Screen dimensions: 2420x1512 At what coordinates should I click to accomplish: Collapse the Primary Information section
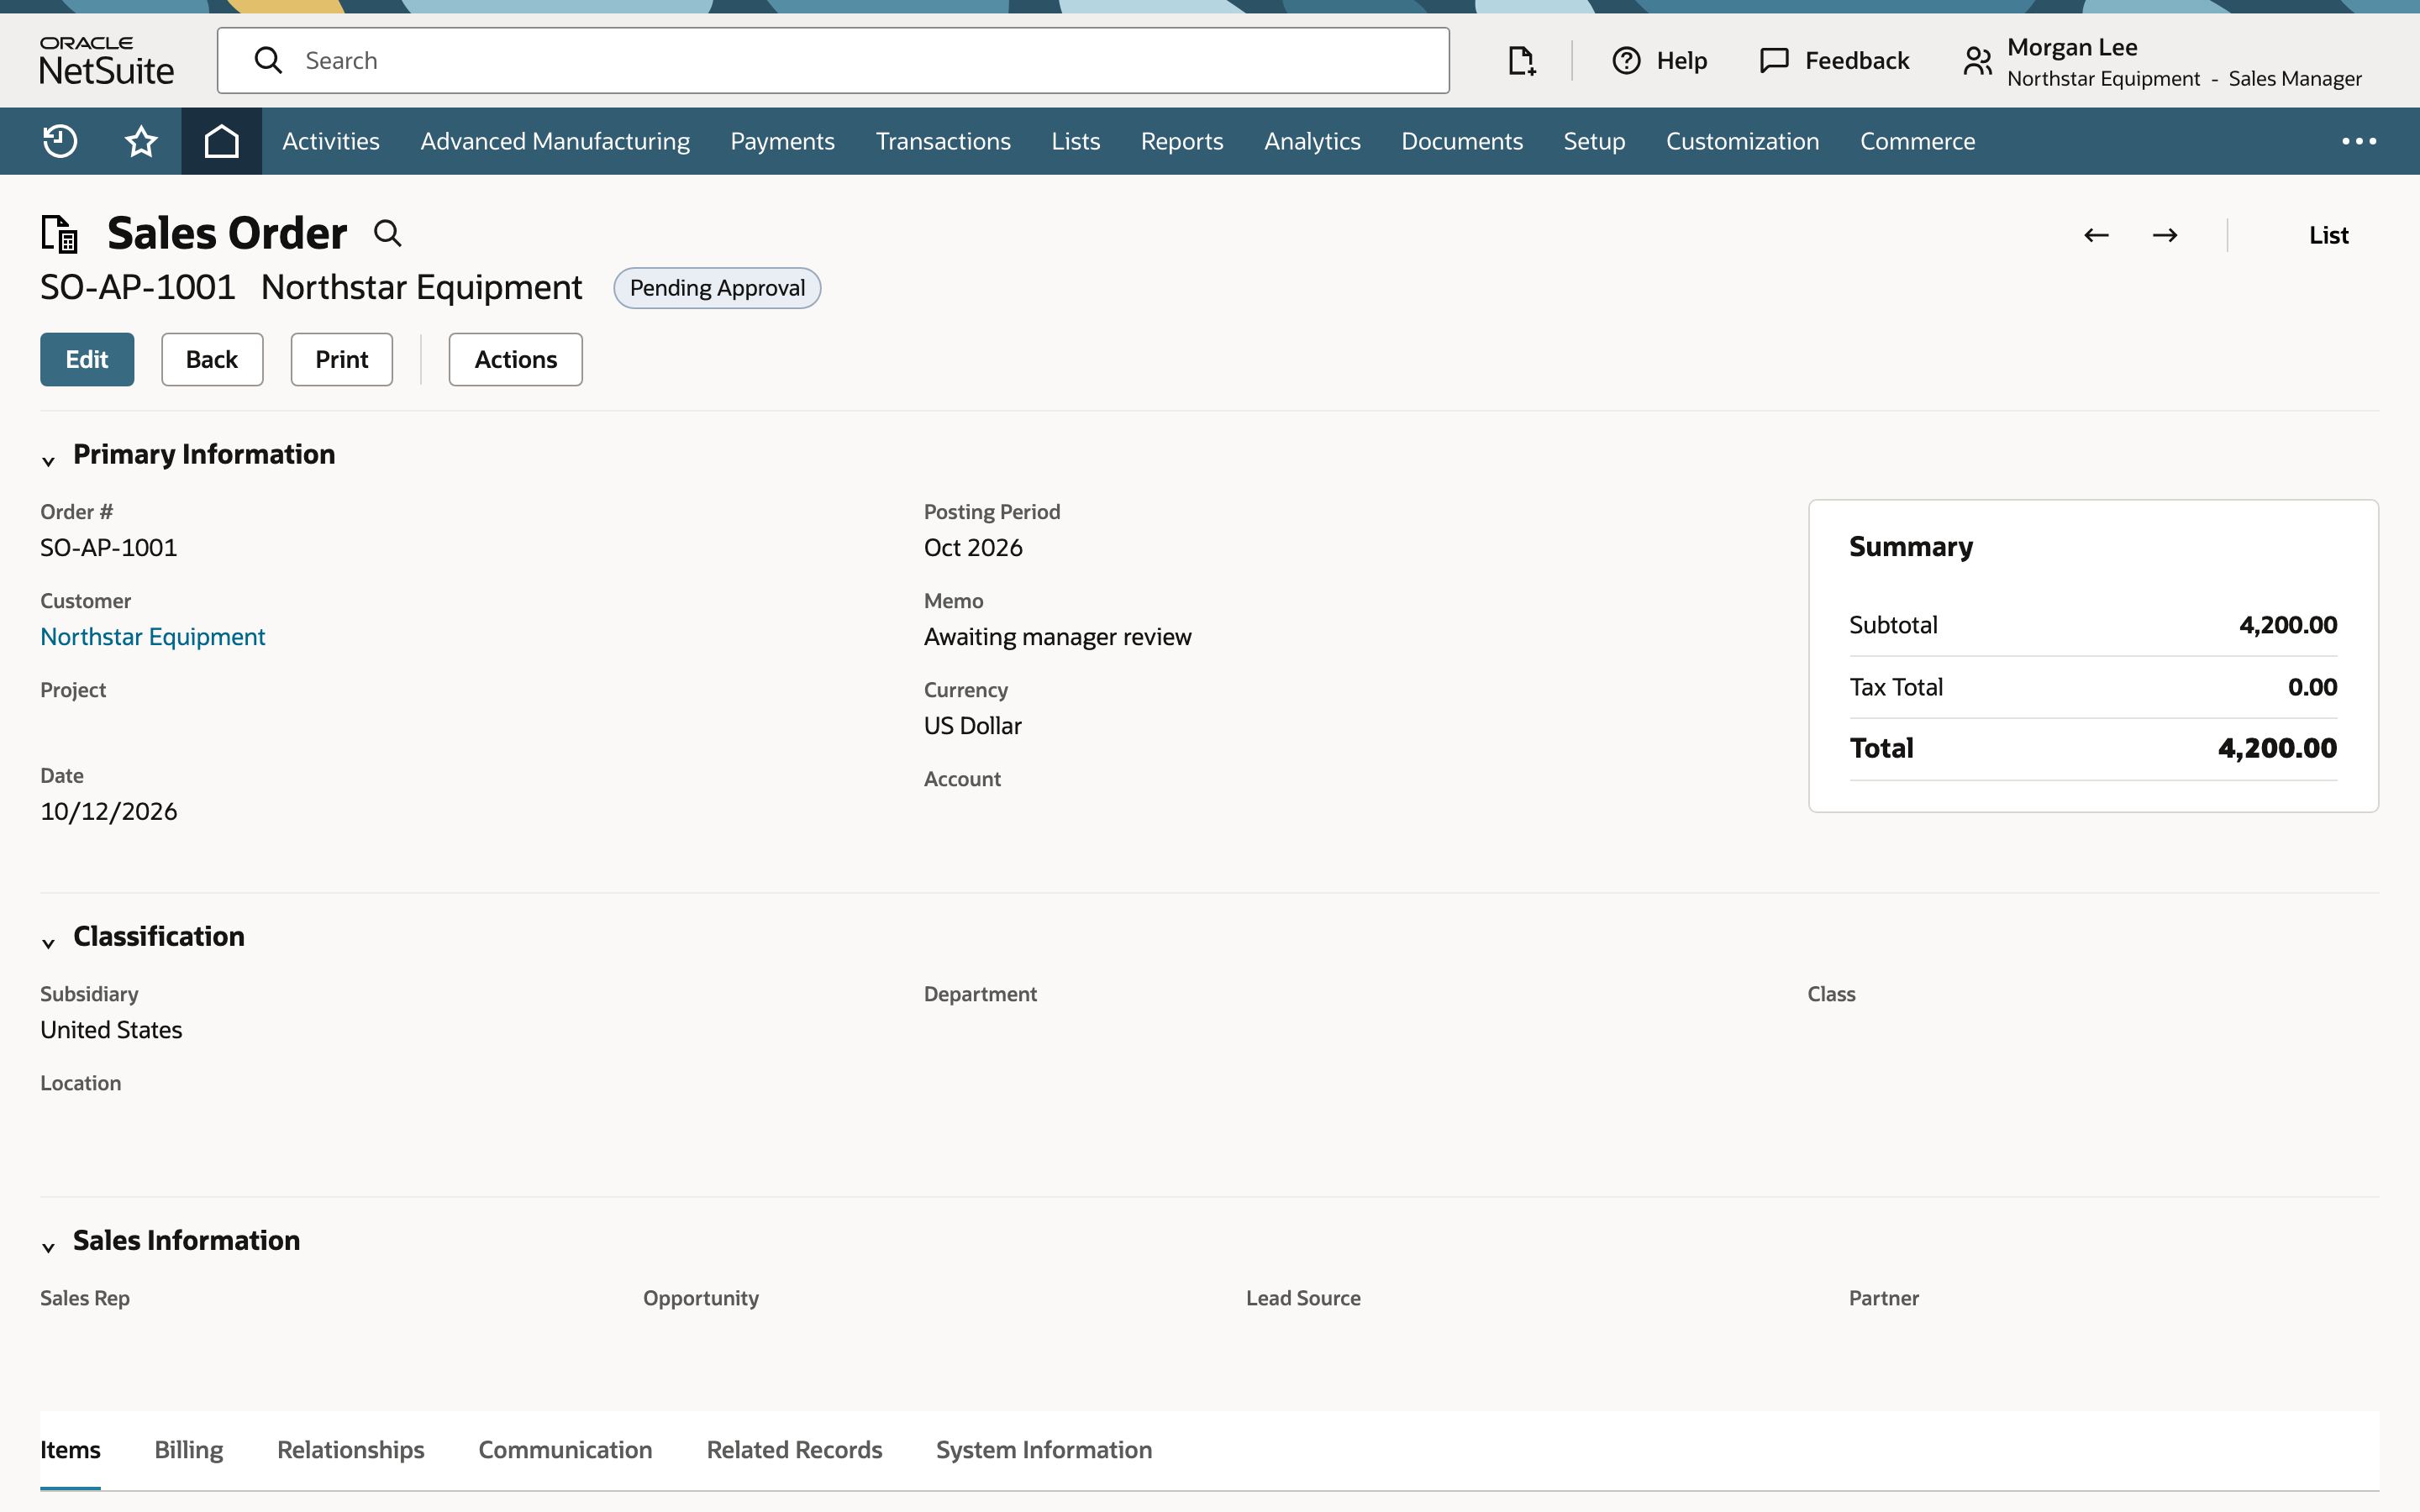(x=48, y=460)
